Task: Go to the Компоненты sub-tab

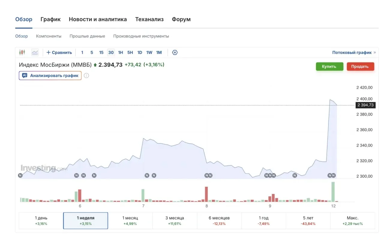Action: click(49, 36)
